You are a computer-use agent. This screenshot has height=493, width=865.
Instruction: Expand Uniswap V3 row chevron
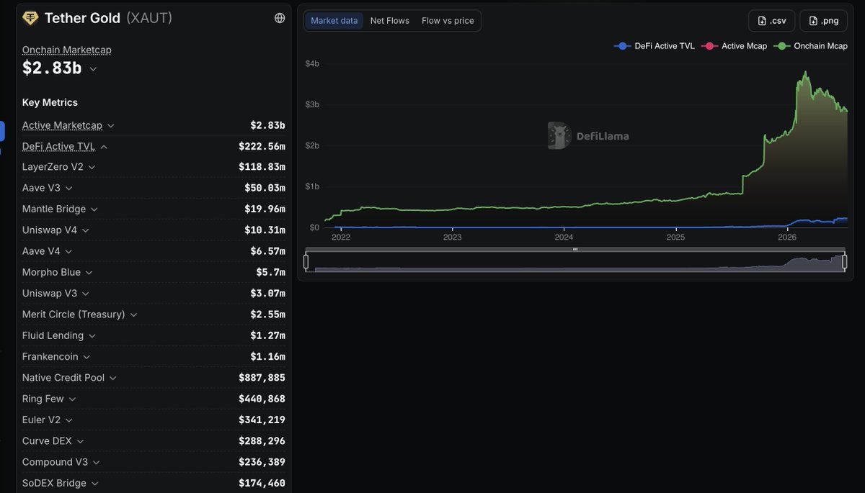[84, 294]
